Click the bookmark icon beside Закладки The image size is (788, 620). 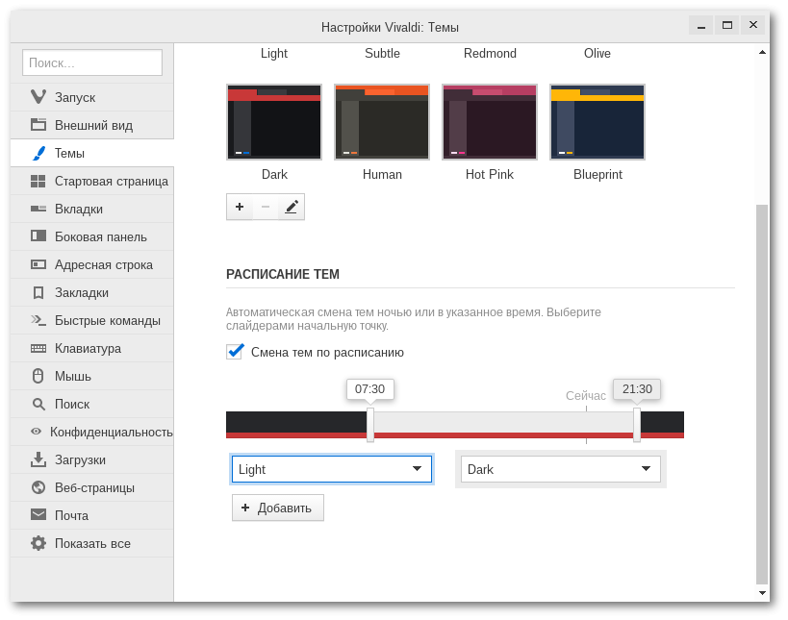(38, 292)
